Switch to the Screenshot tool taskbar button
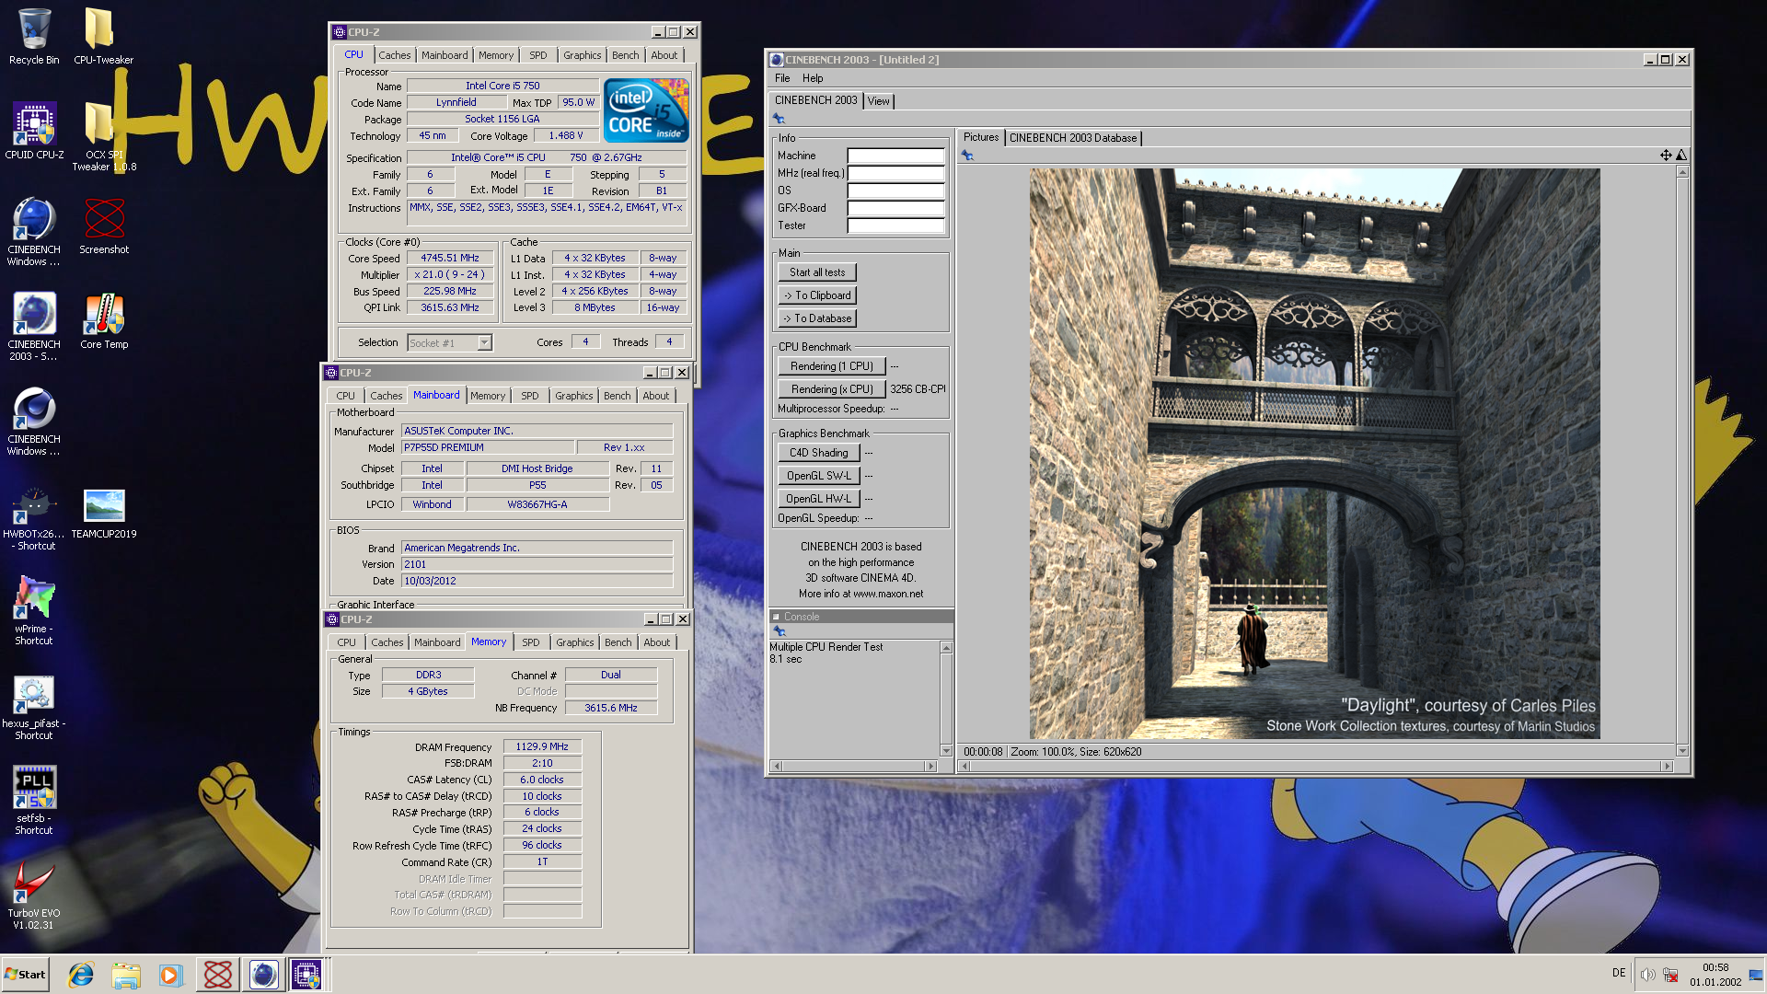This screenshot has width=1767, height=994. (x=218, y=975)
